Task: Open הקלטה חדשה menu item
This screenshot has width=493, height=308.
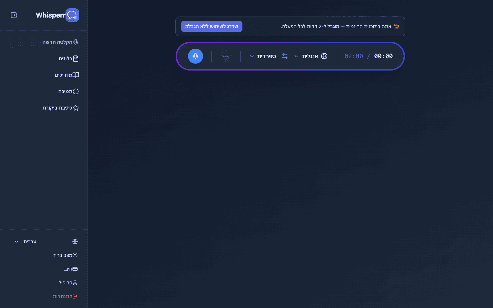Action: (x=44, y=42)
